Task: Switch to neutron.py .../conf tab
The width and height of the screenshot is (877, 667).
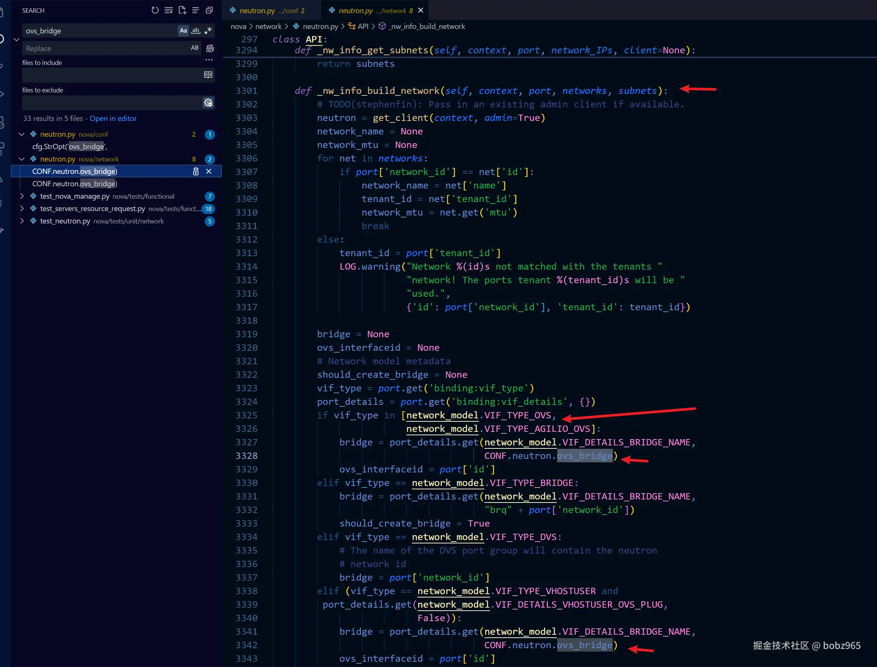Action: (272, 10)
